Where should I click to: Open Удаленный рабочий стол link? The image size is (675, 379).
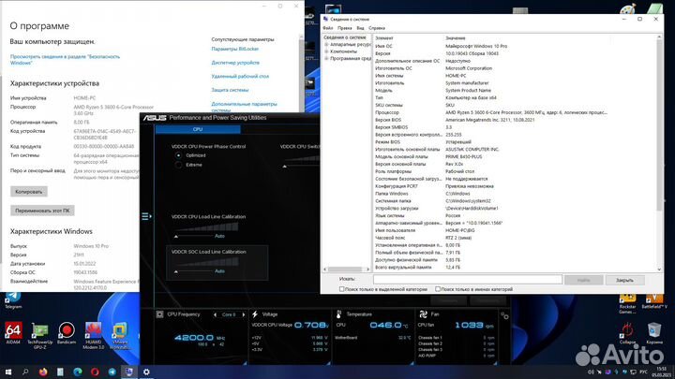pyautogui.click(x=240, y=77)
